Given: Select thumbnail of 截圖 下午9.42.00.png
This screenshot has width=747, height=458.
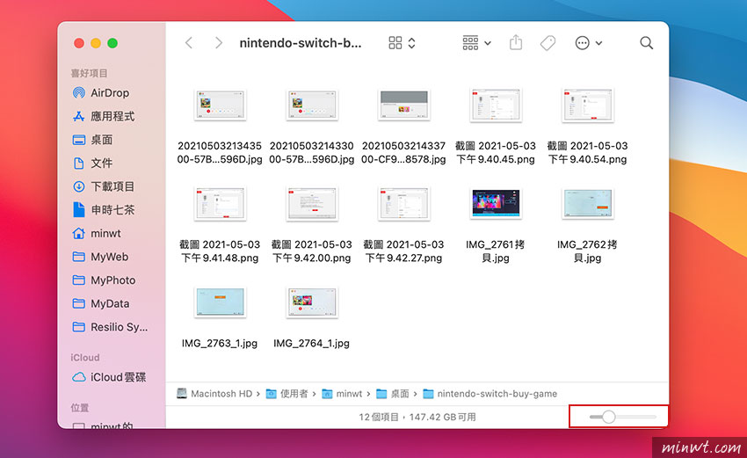Looking at the screenshot, I should (x=312, y=203).
